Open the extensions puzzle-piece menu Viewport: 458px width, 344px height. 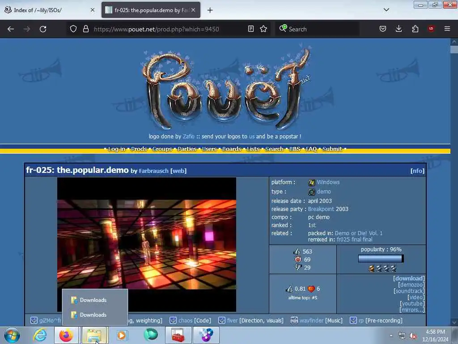click(x=415, y=29)
